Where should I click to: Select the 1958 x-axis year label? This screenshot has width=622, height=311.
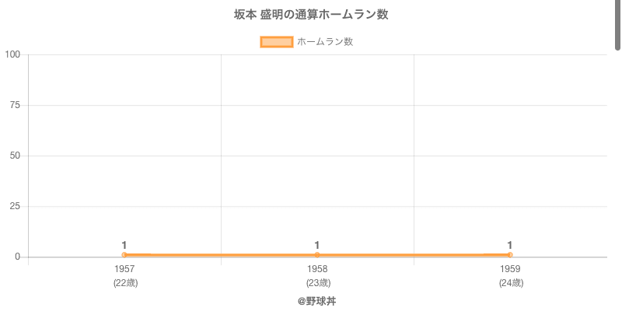click(317, 269)
